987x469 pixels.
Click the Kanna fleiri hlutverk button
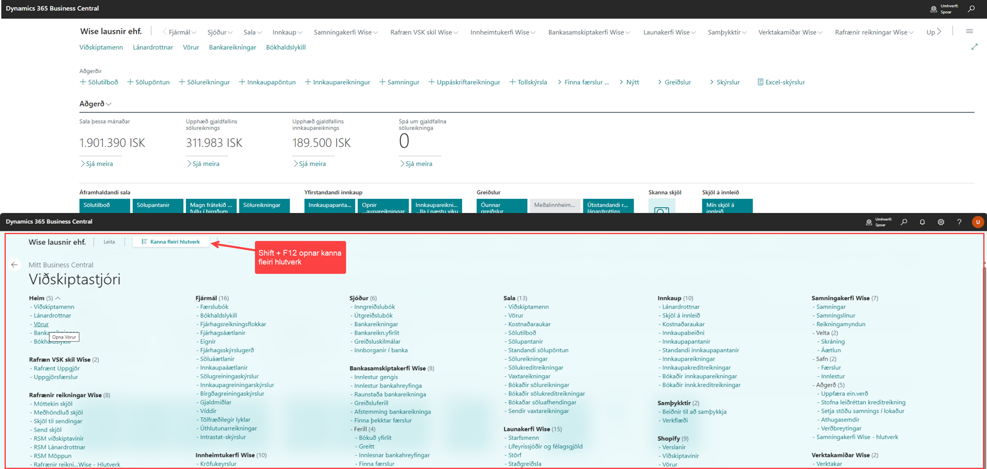click(171, 242)
